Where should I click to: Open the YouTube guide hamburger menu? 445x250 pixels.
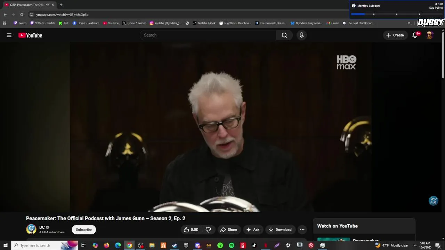[9, 35]
